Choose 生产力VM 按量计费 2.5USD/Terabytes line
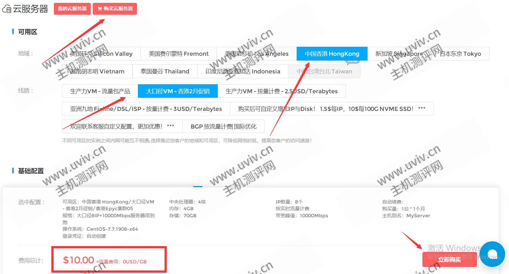The height and width of the screenshot is (274, 509). coord(281,91)
